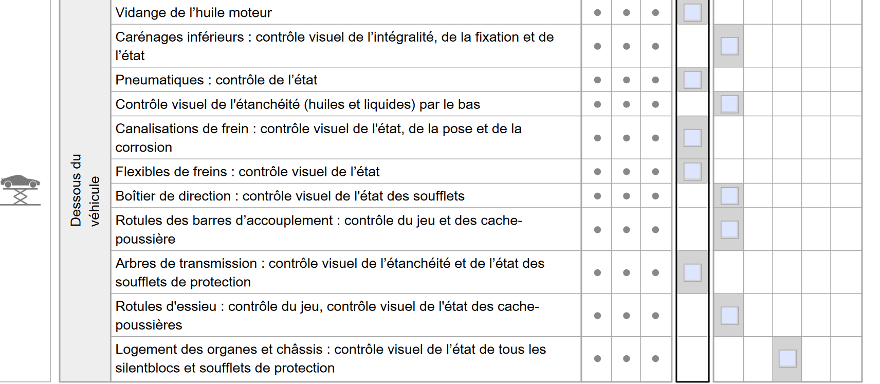This screenshot has width=880, height=384.
Task: Check the Boîtier de direction checkbox
Action: [x=729, y=196]
